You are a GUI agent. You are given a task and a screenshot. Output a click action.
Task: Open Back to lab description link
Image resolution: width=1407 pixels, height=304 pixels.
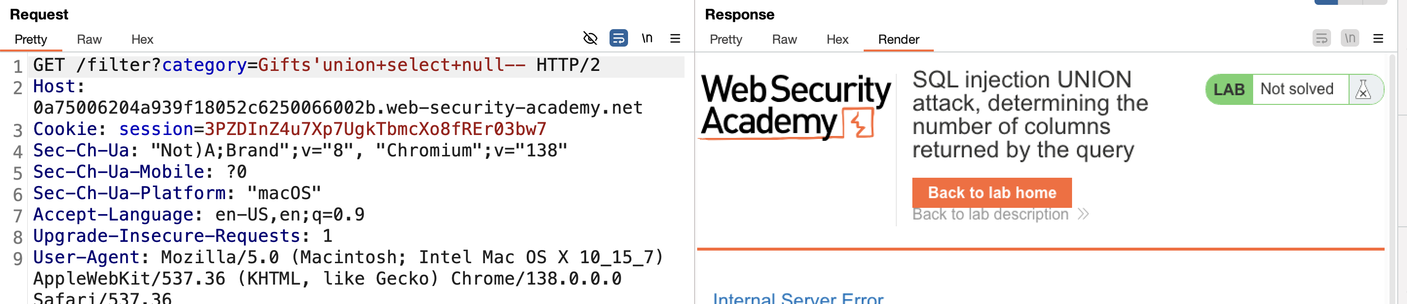click(990, 214)
